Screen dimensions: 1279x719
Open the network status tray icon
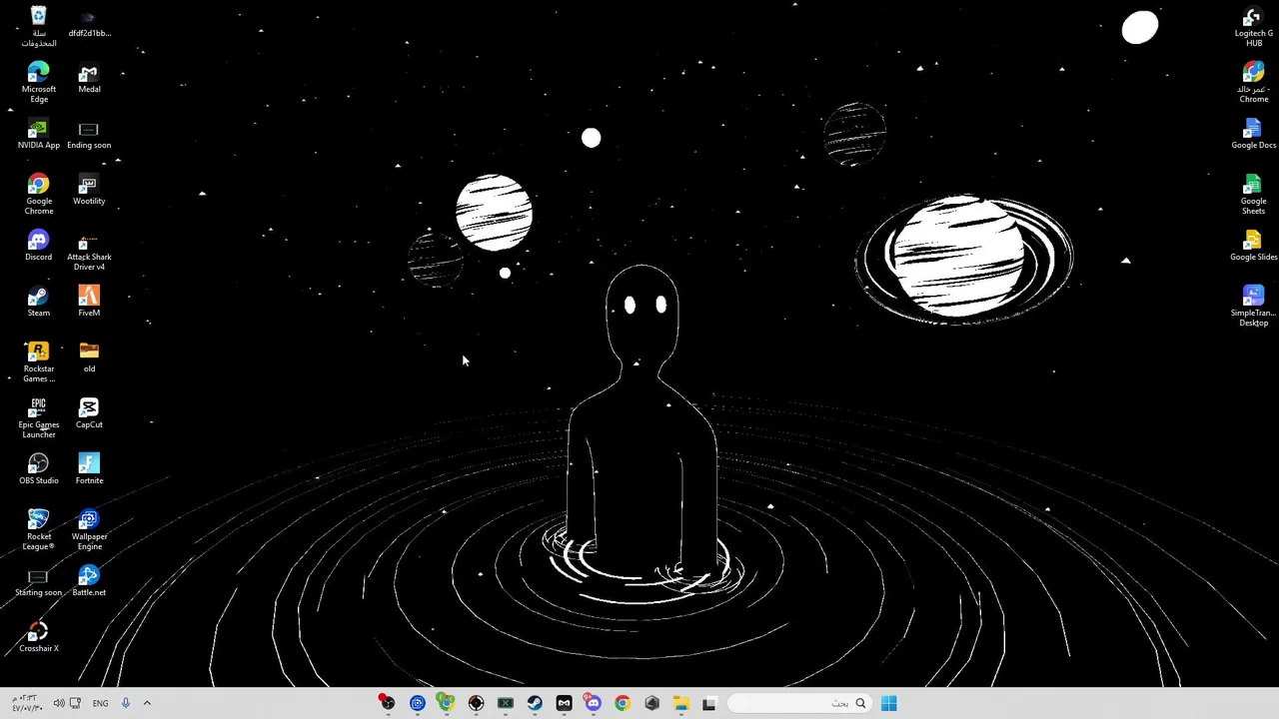pos(75,703)
